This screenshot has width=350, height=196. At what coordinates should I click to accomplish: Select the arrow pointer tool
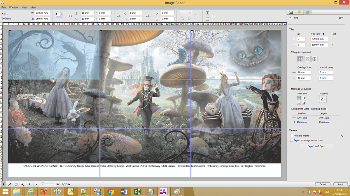pos(4,184)
